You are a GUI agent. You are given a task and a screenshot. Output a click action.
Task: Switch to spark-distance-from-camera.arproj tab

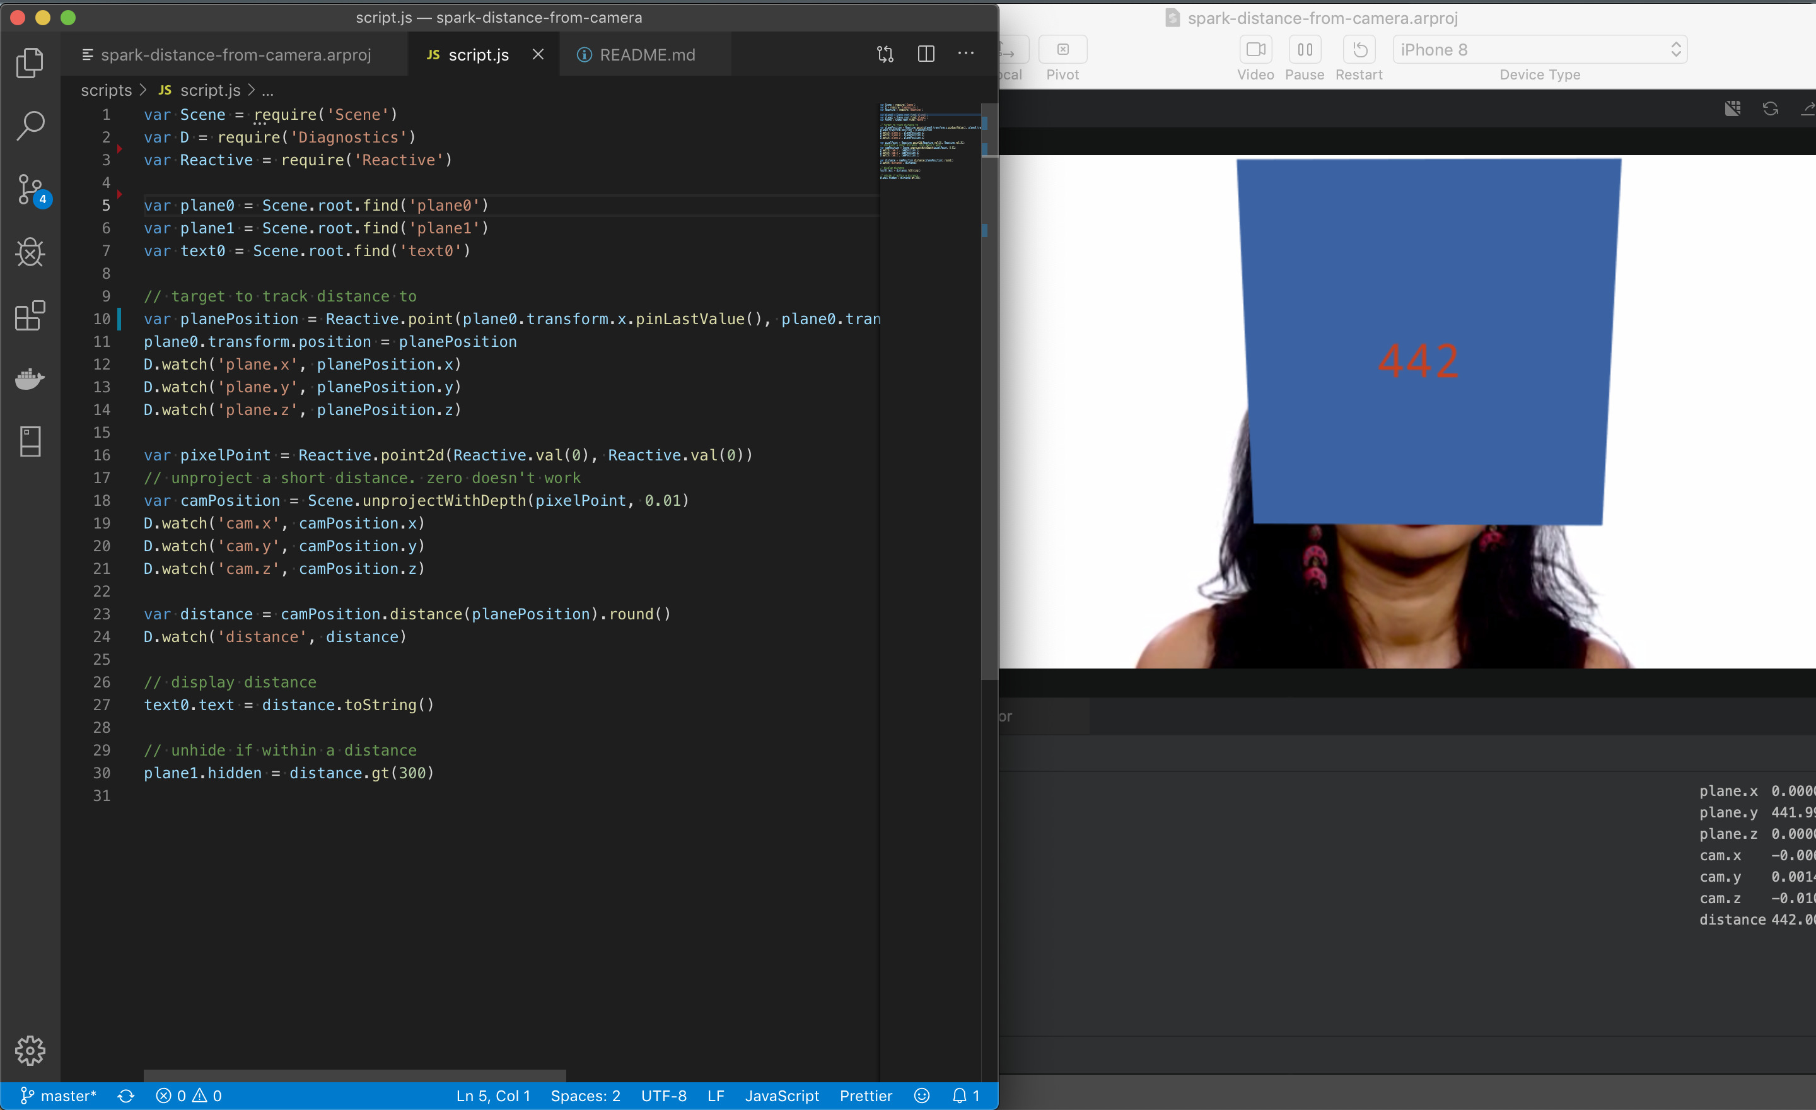pos(235,56)
